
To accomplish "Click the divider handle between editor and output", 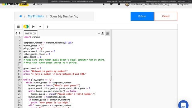I will 111,78.
